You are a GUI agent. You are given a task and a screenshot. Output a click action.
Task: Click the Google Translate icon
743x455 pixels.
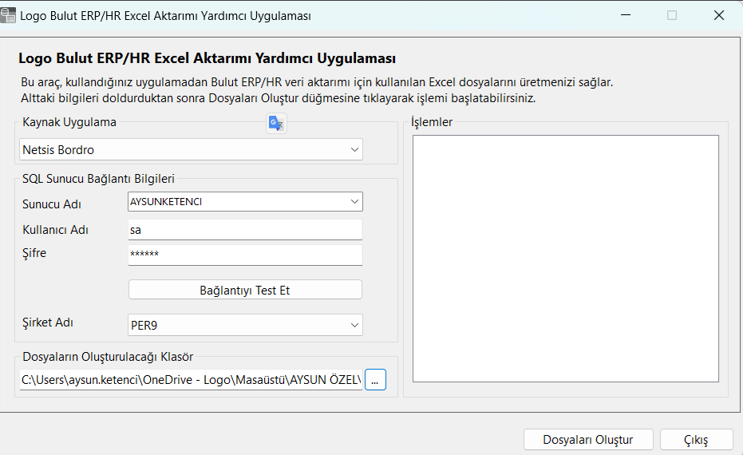tap(276, 123)
